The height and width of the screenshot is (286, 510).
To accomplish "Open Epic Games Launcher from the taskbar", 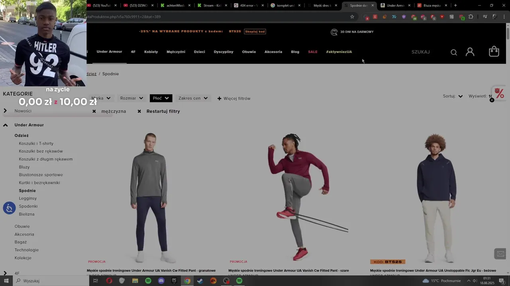I will point(174,281).
